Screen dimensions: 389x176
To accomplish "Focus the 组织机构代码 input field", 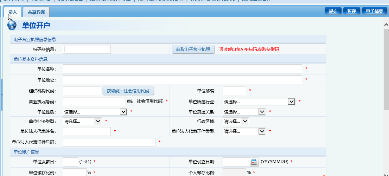I will coord(82,91).
